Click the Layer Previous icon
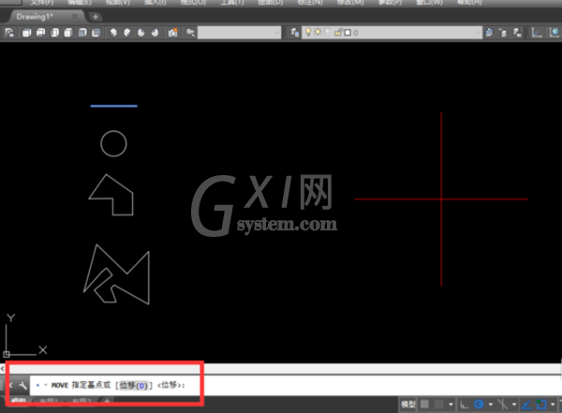 pyautogui.click(x=503, y=33)
